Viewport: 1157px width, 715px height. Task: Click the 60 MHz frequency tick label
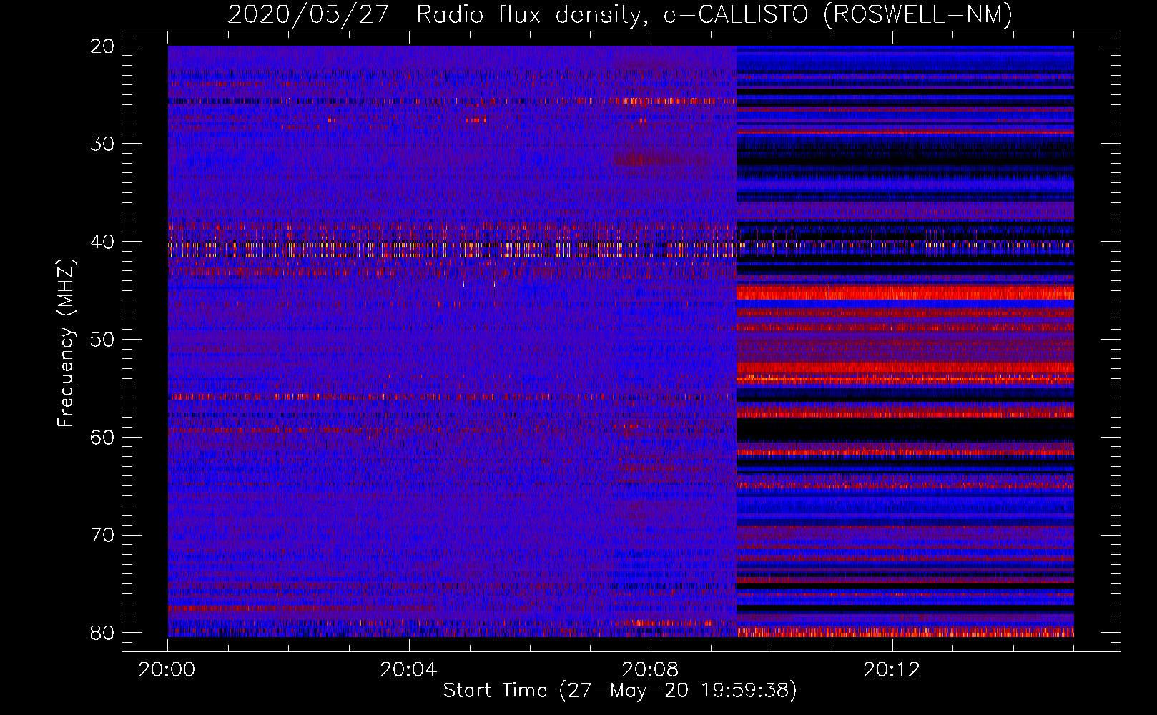coord(102,437)
